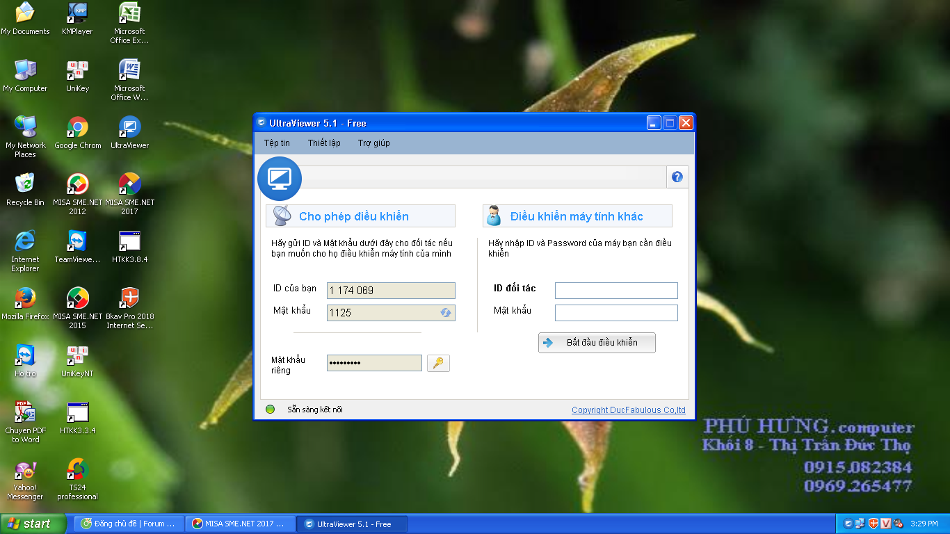
Task: Open the Trợ giúp menu
Action: pyautogui.click(x=374, y=143)
